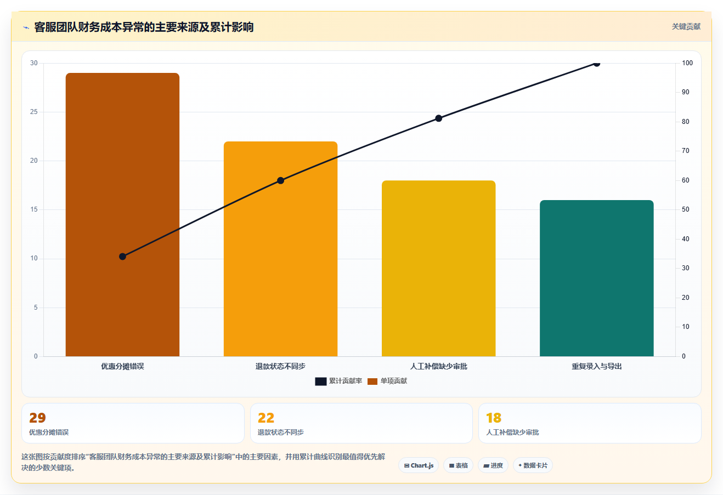Click the icon inside the 进度 chip
Viewport: 723px width, 495px height.
[486, 466]
